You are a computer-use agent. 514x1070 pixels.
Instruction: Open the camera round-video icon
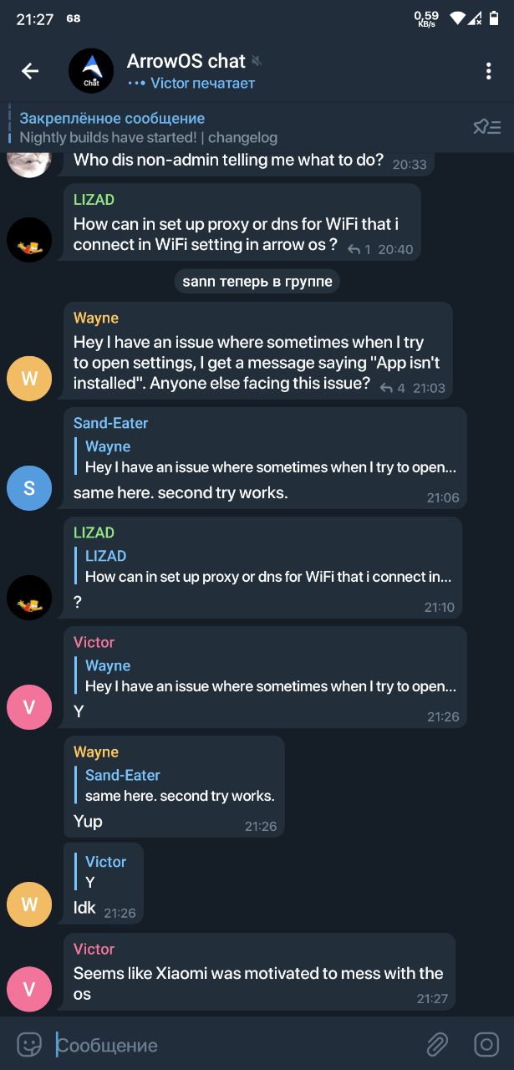coord(486,1044)
